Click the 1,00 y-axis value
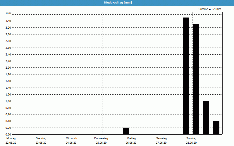This screenshot has height=146, width=234. click(8, 101)
